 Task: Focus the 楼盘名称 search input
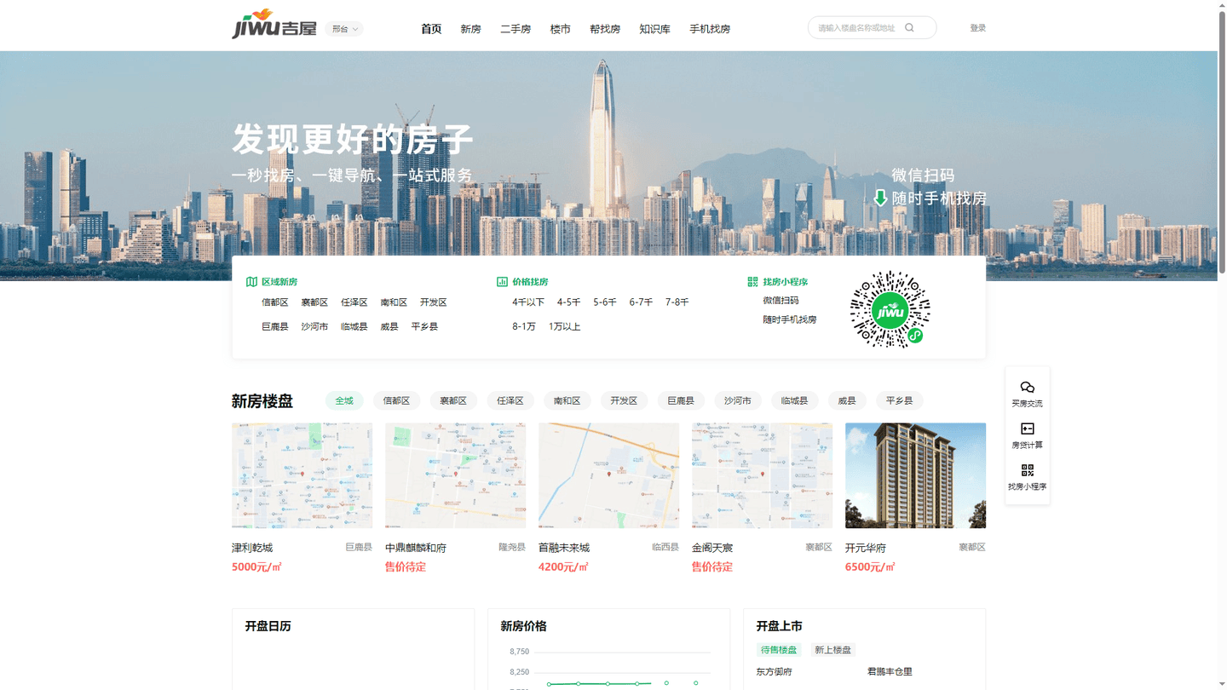point(859,28)
